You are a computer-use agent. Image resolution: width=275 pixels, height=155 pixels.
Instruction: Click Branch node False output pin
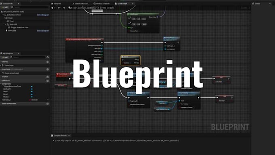coord(138,63)
